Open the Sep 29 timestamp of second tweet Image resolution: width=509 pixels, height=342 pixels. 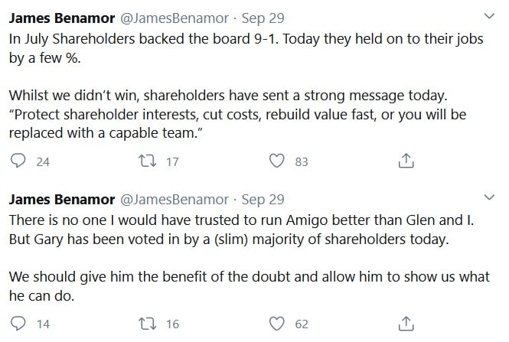(x=263, y=200)
